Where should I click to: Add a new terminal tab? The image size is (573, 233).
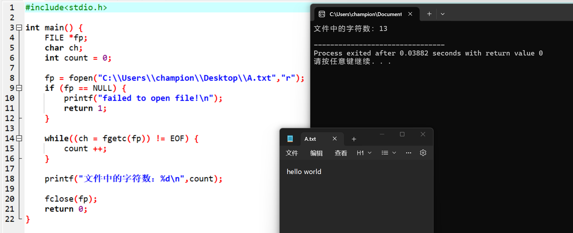click(429, 14)
